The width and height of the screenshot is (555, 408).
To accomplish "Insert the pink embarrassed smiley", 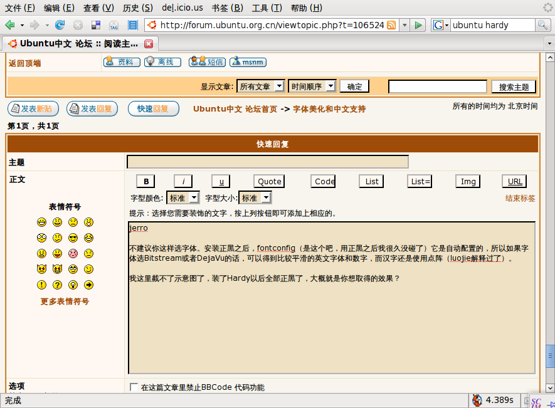I will 73,253.
